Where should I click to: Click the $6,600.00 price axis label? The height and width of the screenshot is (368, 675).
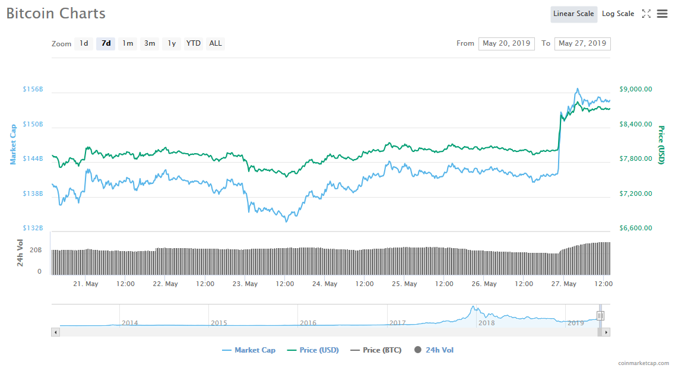point(635,228)
